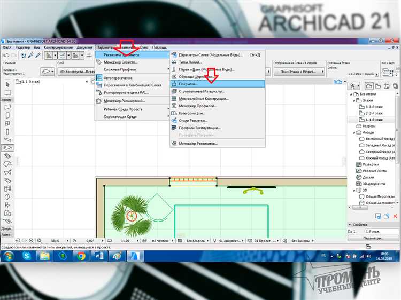This screenshot has height=300, width=401.
Task: Click the red delete X in navigator
Action: (395, 216)
